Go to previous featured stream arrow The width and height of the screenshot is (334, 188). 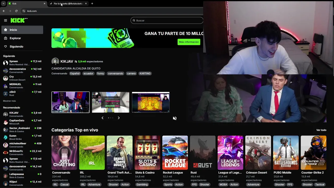point(102,118)
